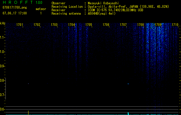The width and height of the screenshot is (181, 115).
Task: Click time marker 1704
Action: 71,25
